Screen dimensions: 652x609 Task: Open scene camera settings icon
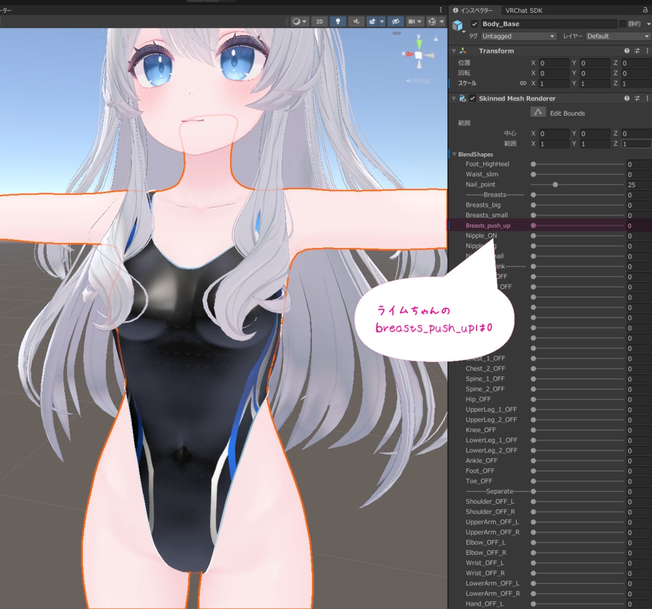(415, 21)
